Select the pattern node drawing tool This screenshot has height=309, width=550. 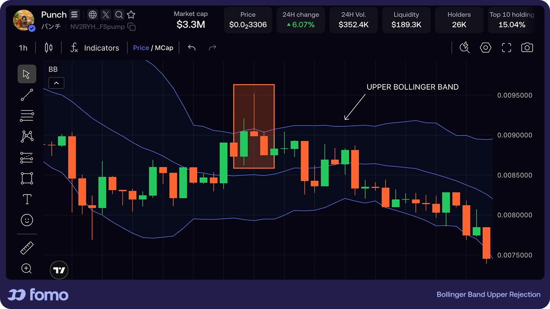pyautogui.click(x=27, y=136)
